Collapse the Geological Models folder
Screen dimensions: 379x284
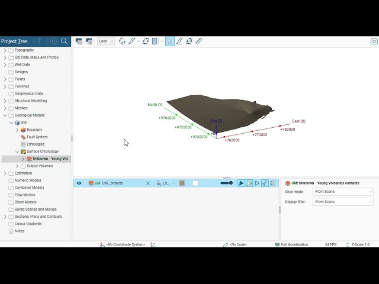pos(5,115)
